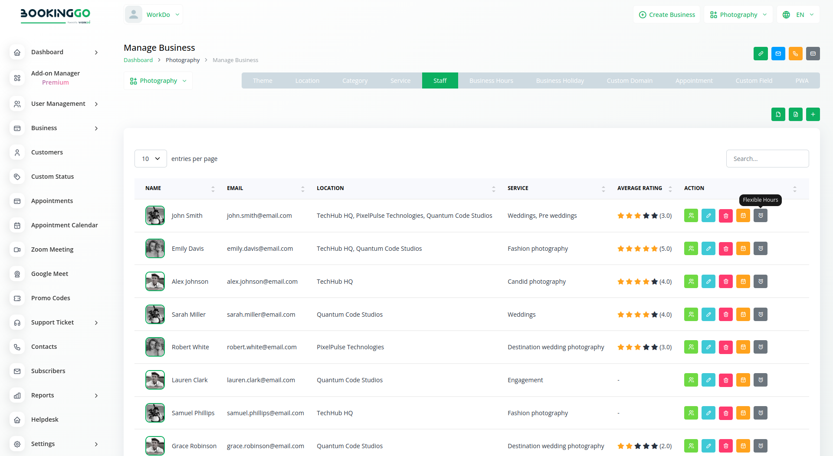Click the teal edit icon for Alex Johnson
Image resolution: width=833 pixels, height=456 pixels.
click(x=708, y=282)
